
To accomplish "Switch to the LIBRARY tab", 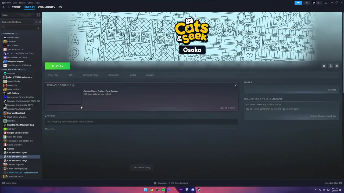I will tap(29, 7).
